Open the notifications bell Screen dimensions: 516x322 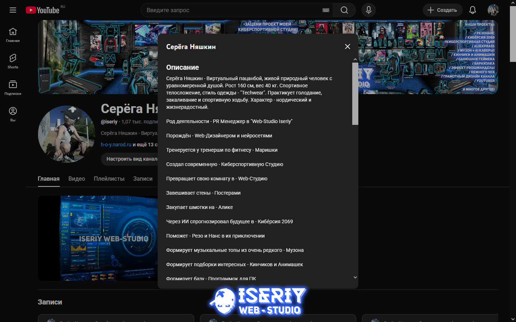(472, 10)
